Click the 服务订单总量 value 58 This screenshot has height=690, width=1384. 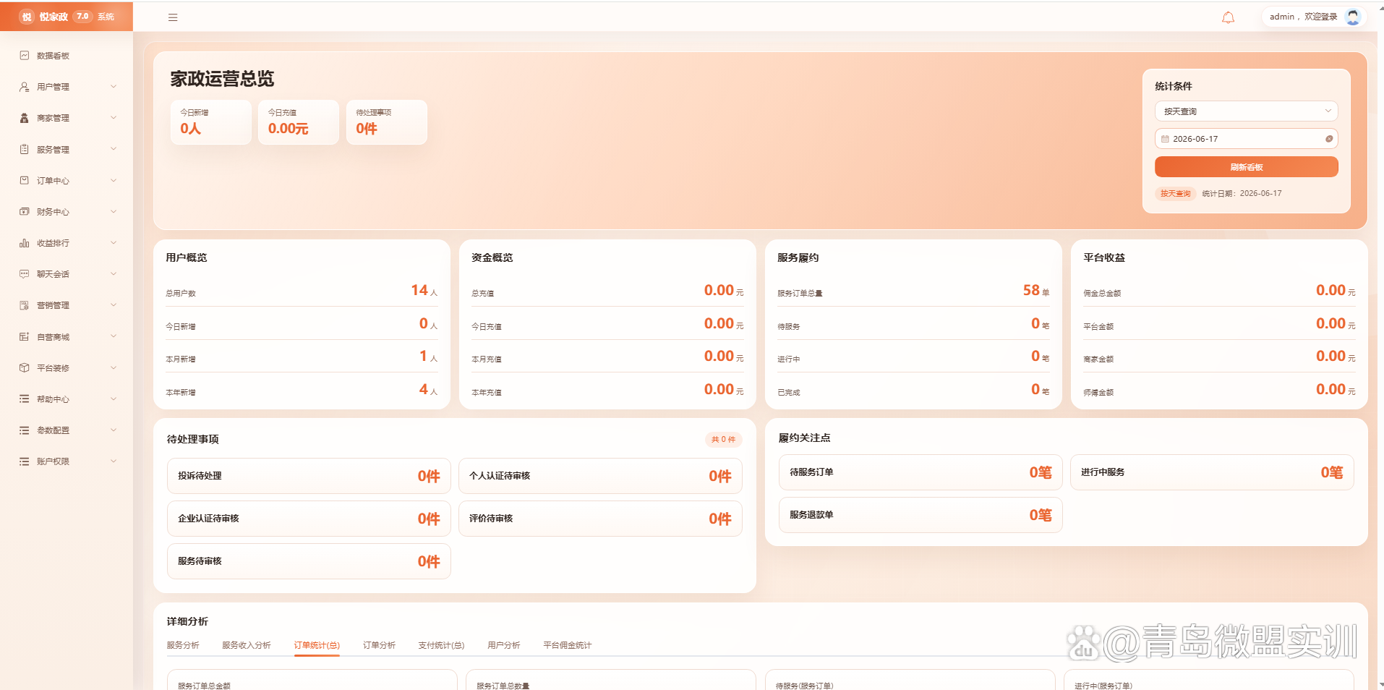[1031, 290]
